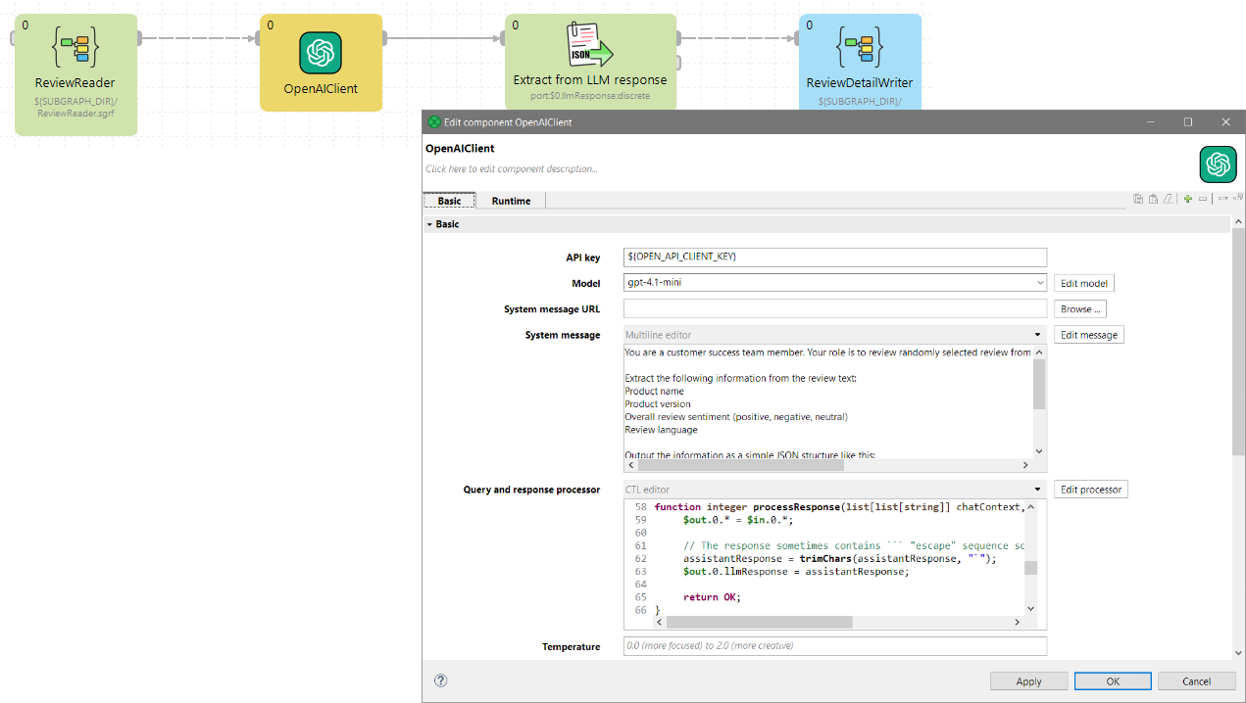Click code line 63 llmResponse assignment
Viewport: 1246px width, 703px height.
[796, 572]
